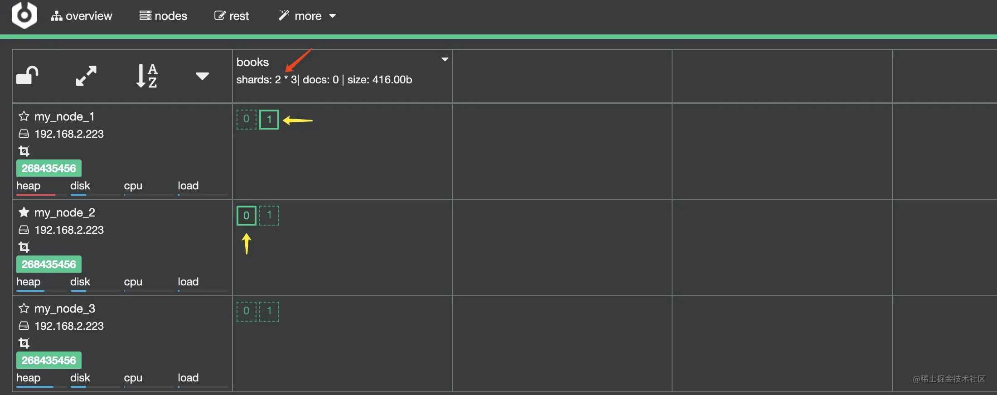
Task: Open the node filter dropdown caret
Action: coord(202,76)
